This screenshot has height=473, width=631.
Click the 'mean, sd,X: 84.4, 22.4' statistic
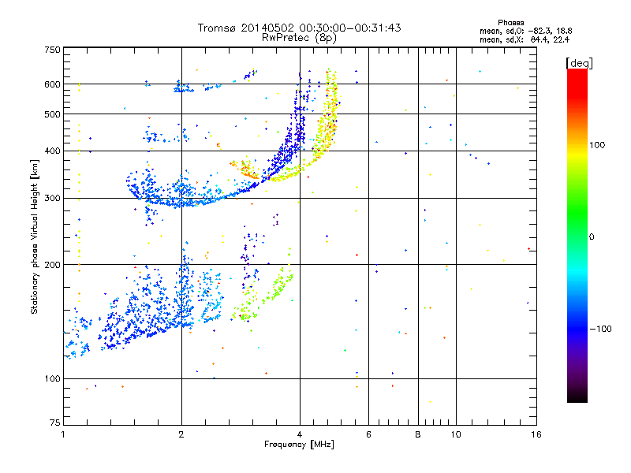(525, 40)
